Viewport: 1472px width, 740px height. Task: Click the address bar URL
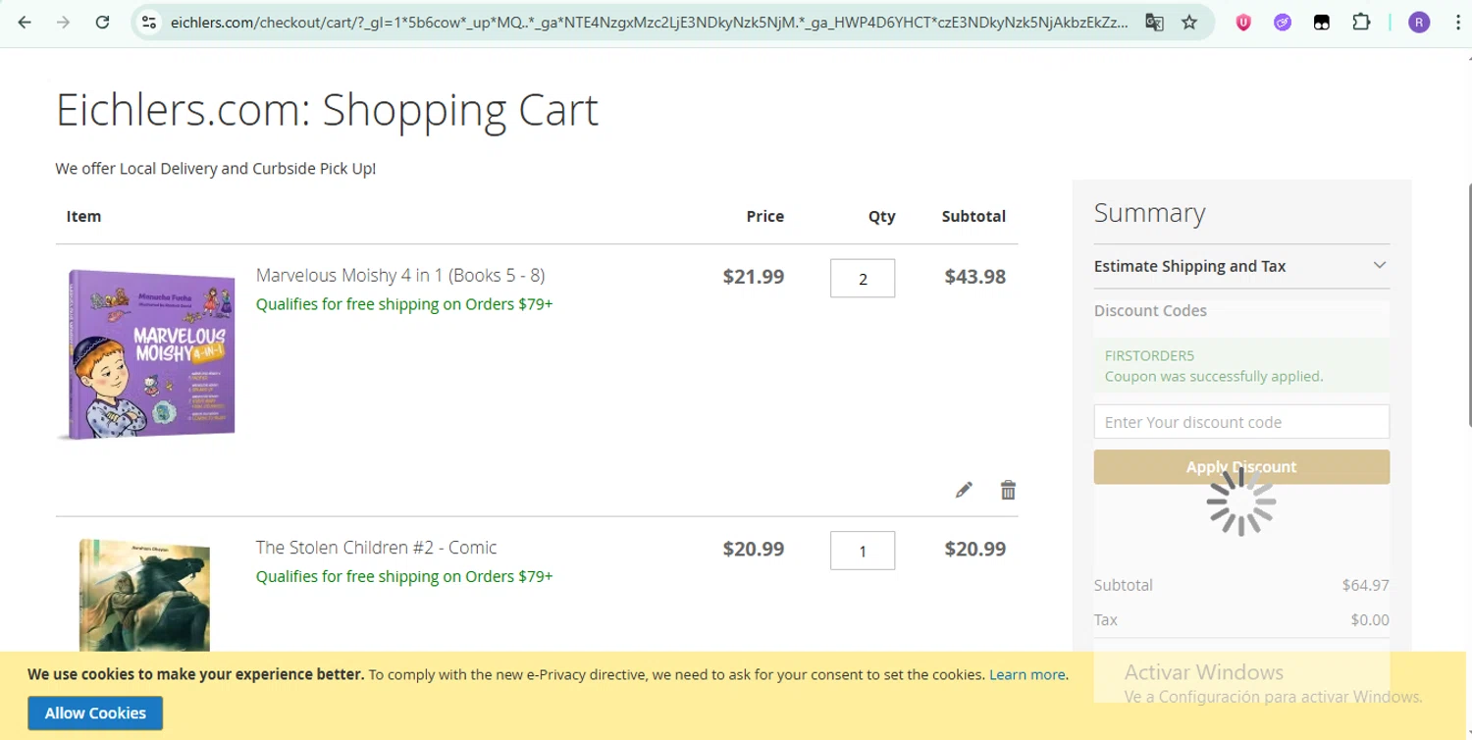649,22
